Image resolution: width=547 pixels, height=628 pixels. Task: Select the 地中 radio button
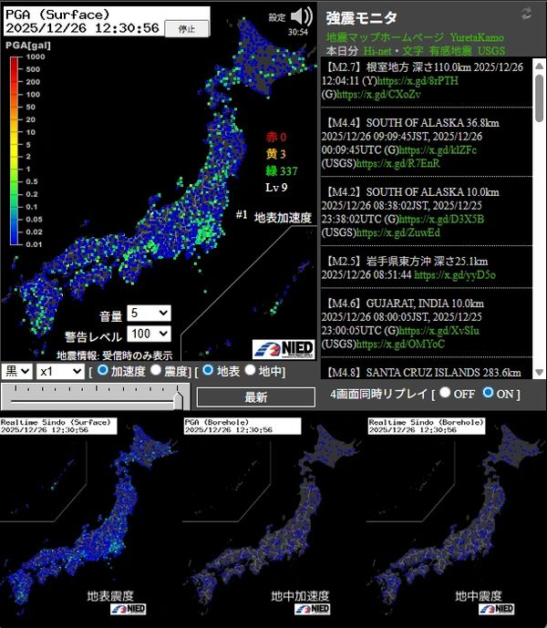(249, 371)
